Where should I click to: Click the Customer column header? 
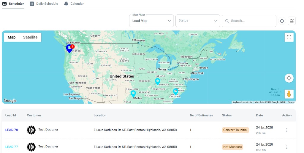pyautogui.click(x=34, y=115)
